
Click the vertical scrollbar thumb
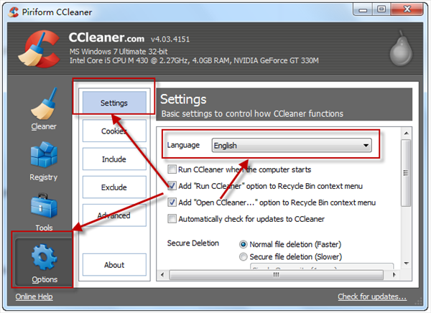coord(406,173)
